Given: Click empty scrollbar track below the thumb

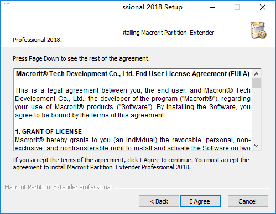Looking at the screenshot, I should click(x=256, y=114).
